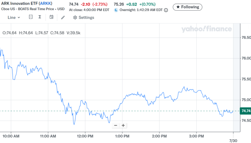Click the comparison brackets icon

tap(30, 17)
